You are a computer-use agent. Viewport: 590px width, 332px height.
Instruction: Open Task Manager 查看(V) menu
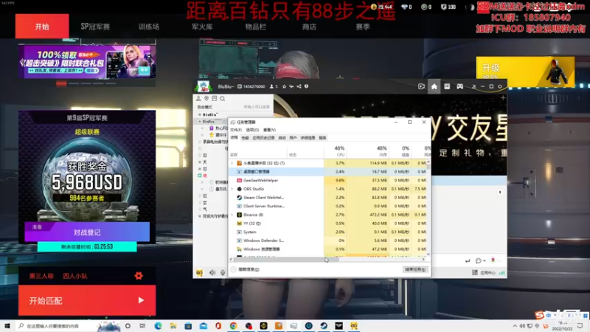[x=269, y=130]
